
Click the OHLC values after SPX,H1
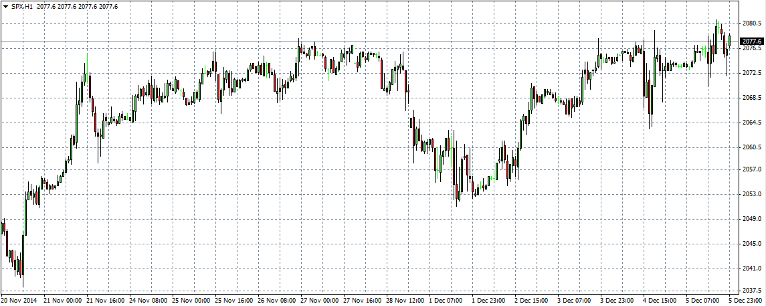pos(77,6)
